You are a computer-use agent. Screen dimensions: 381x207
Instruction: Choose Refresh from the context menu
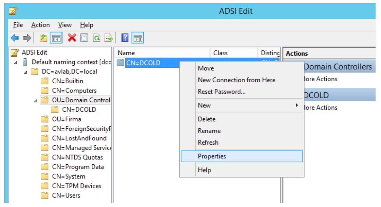(x=208, y=143)
